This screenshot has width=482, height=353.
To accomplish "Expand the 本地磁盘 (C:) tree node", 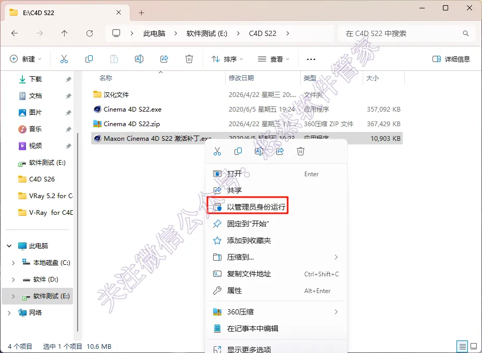I will 13,263.
